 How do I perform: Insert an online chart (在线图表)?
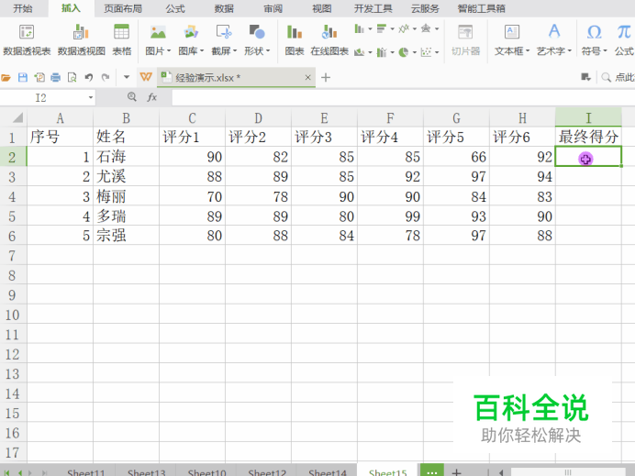329,40
